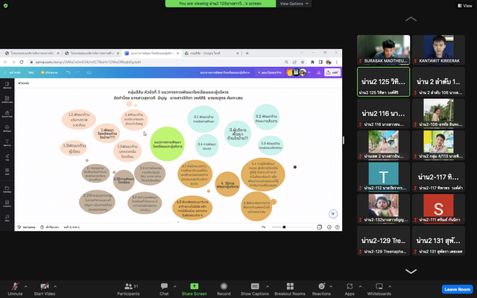Screen dimensions: 477x298
Task: Switch to the Google Drive browser tab
Action: (x=211, y=53)
